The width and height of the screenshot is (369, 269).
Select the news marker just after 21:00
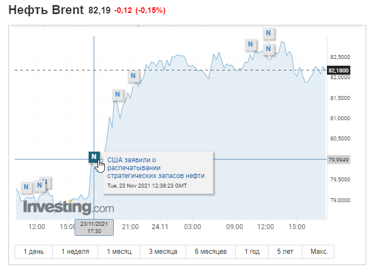(133, 76)
